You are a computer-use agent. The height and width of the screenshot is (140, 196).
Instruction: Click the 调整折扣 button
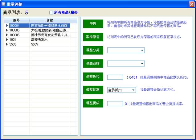click(93, 77)
